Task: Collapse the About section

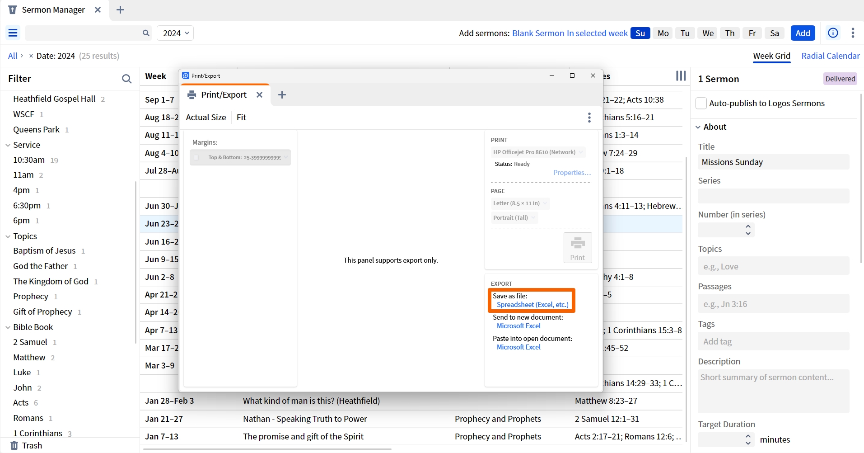Action: click(698, 127)
